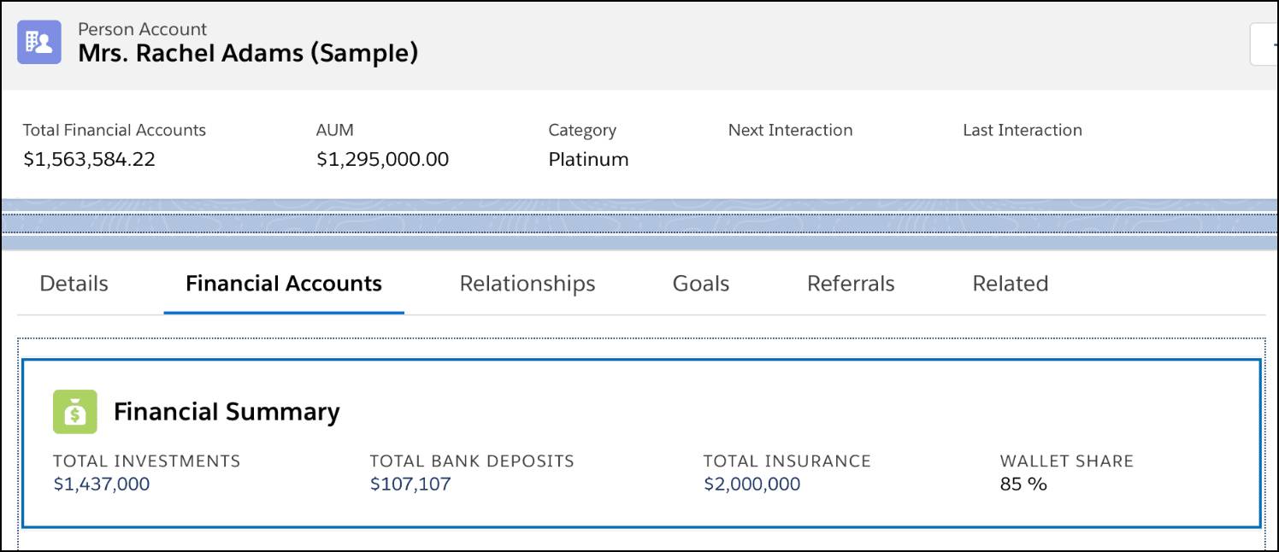1279x552 pixels.
Task: Select the Financial Accounts tab
Action: tap(283, 283)
